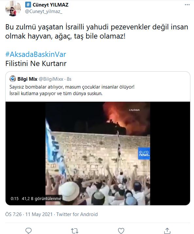Click the euronews logo in video
This screenshot has width=194, height=234.
[144, 153]
